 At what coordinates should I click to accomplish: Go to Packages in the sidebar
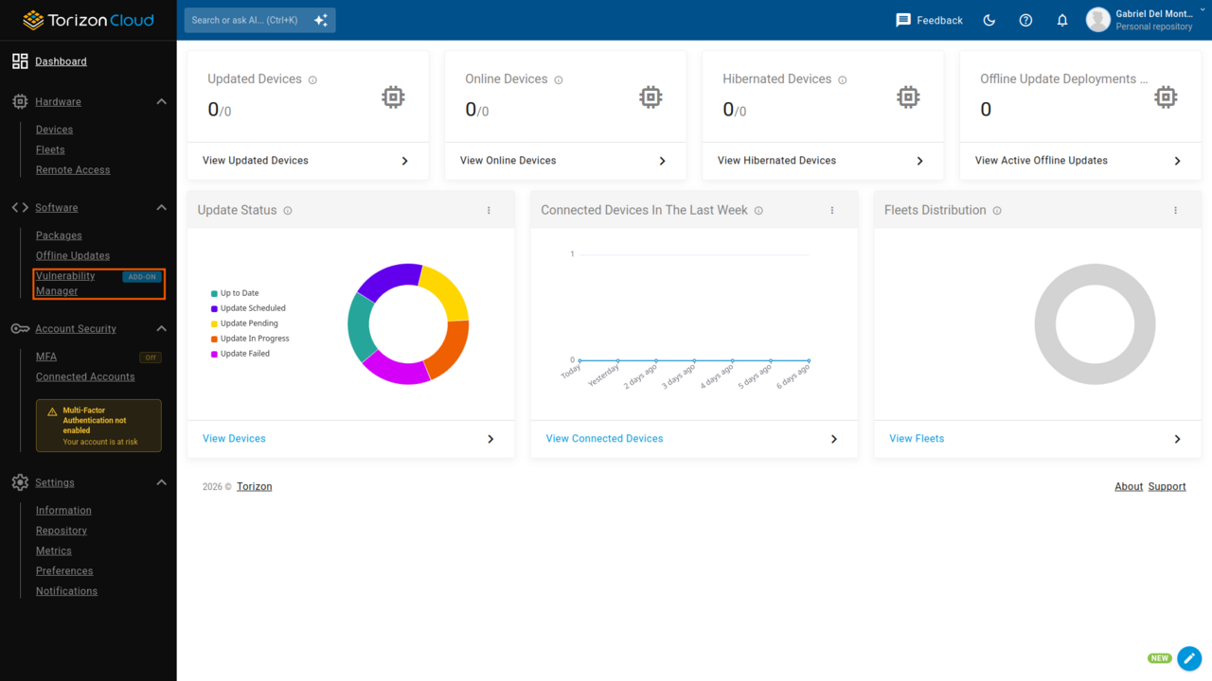[59, 236]
